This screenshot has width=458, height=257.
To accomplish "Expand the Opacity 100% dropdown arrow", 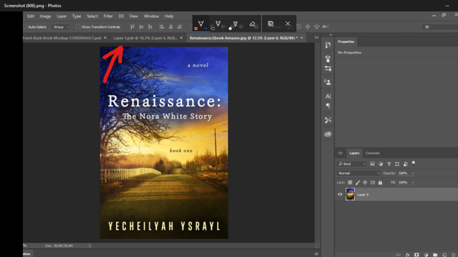I will tap(412, 173).
